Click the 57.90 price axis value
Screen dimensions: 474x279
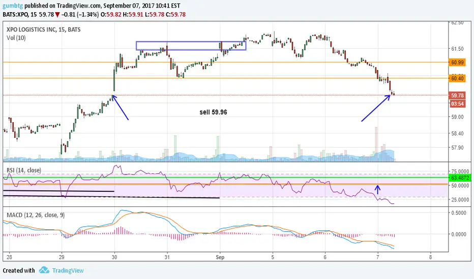(457, 148)
